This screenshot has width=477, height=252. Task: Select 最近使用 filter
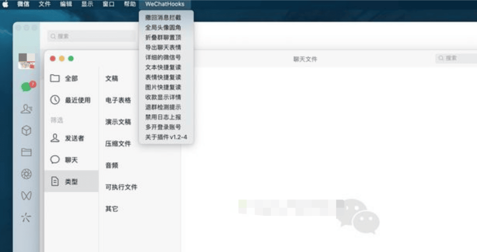pyautogui.click(x=72, y=100)
